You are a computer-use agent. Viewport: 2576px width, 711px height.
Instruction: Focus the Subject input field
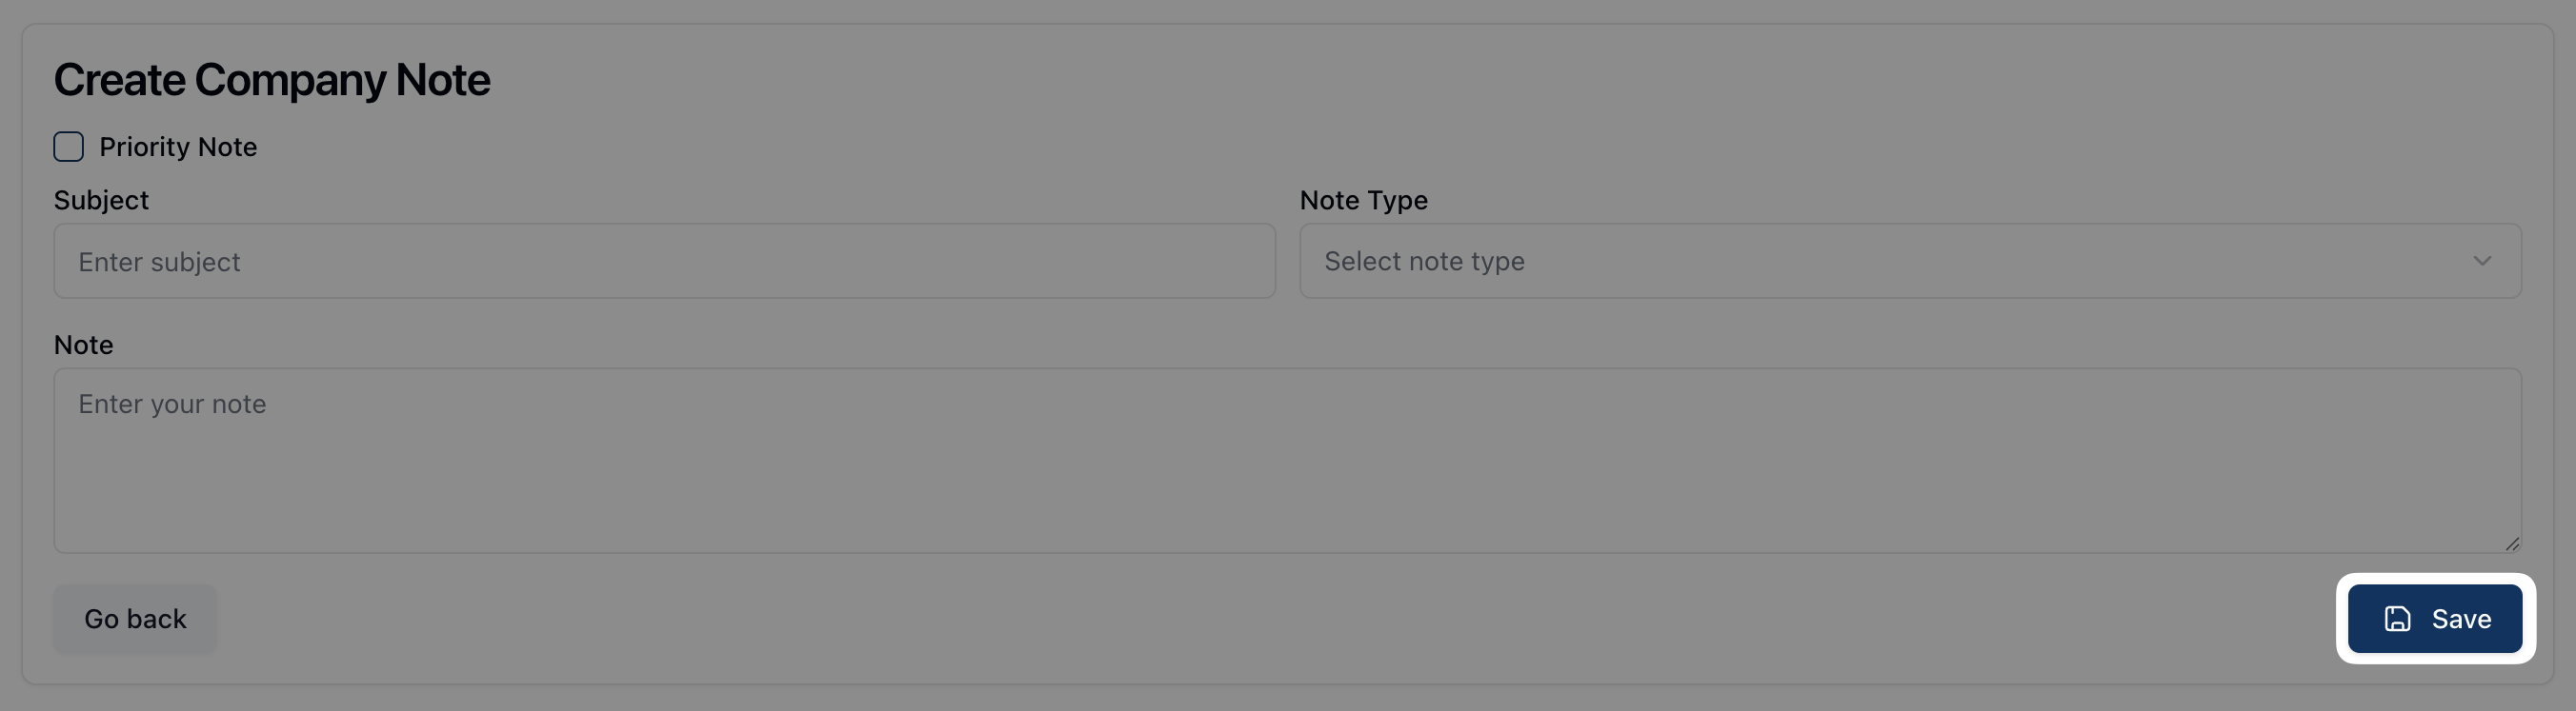tap(664, 261)
